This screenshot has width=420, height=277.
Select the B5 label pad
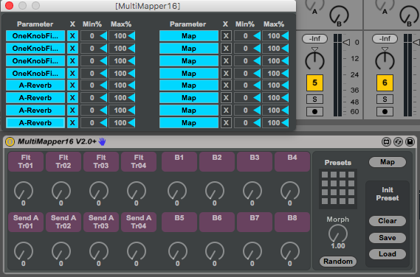click(179, 222)
